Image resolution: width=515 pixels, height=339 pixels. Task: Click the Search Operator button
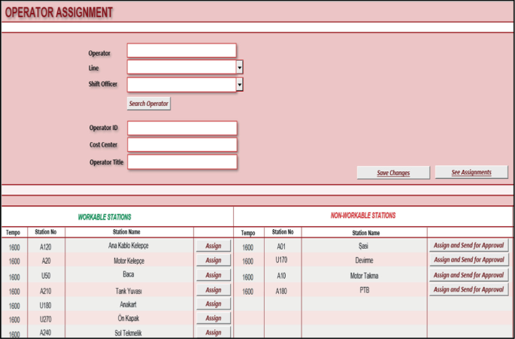point(148,104)
